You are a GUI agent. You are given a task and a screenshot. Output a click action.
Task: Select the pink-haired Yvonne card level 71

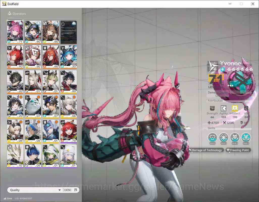(x=15, y=32)
